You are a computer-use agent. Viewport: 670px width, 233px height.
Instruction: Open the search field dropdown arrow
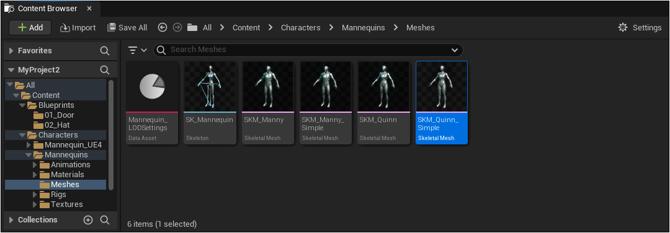454,50
